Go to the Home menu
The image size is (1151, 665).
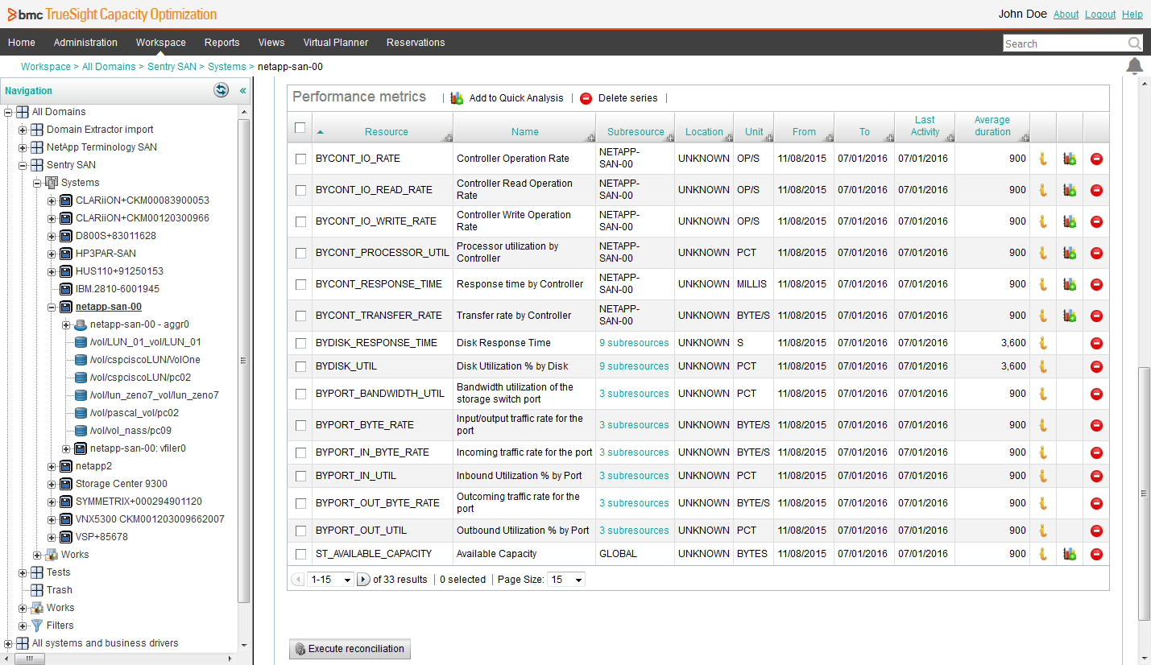click(x=22, y=43)
